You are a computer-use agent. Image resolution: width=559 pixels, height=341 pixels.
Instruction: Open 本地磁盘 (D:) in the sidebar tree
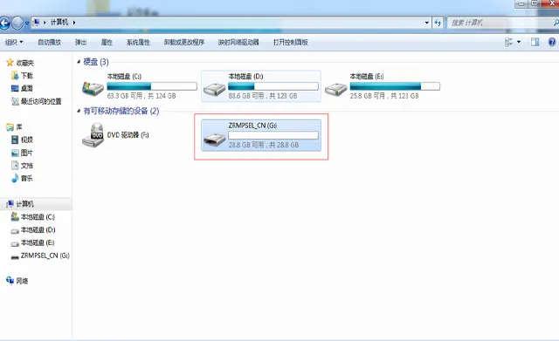[33, 230]
